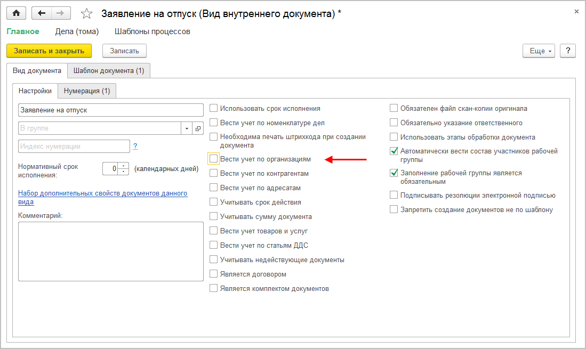Go to "Шаблоны процессов" section
This screenshot has height=349, width=586.
pyautogui.click(x=152, y=31)
